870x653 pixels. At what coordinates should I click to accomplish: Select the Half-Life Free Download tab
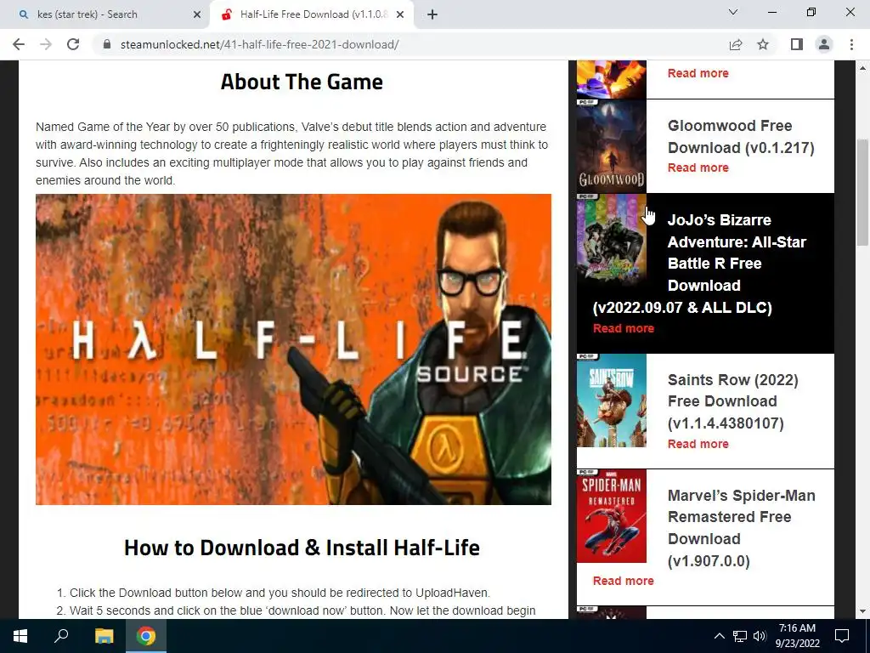point(313,14)
